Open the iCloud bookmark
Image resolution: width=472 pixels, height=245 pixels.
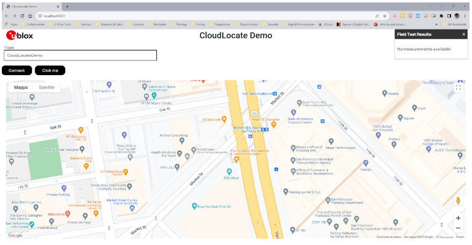(326, 25)
